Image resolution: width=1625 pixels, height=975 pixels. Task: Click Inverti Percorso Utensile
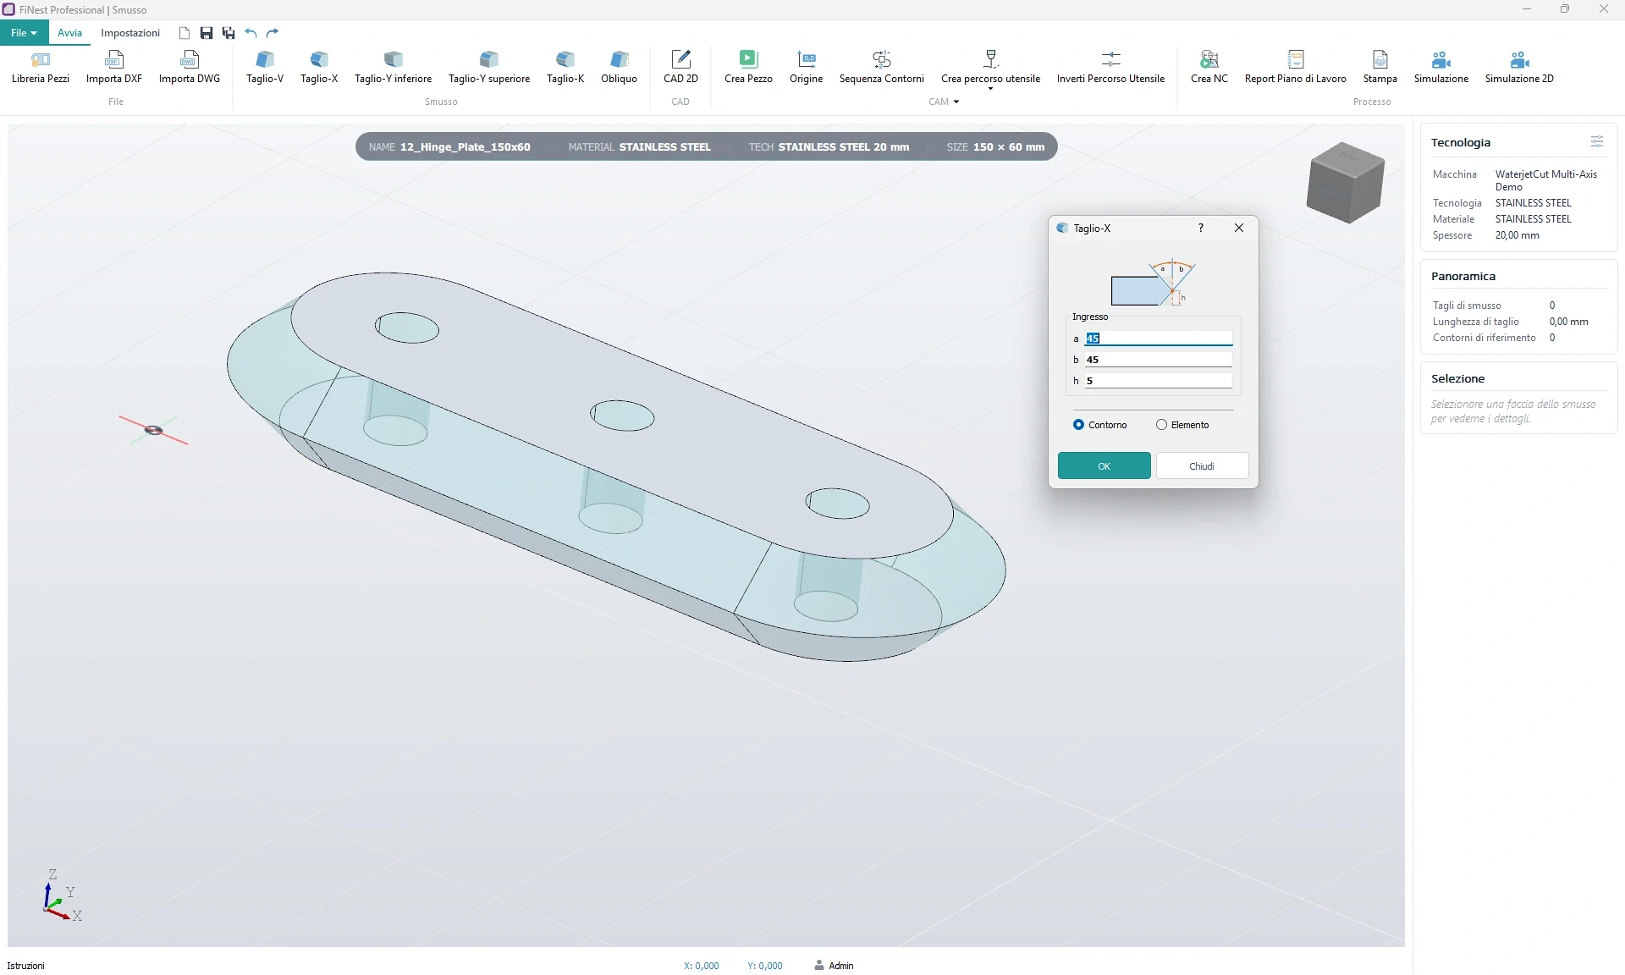click(x=1110, y=67)
